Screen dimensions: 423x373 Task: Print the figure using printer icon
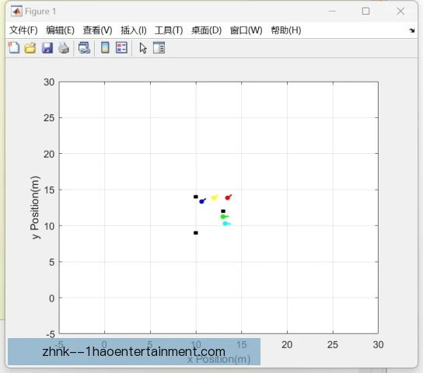(x=64, y=48)
